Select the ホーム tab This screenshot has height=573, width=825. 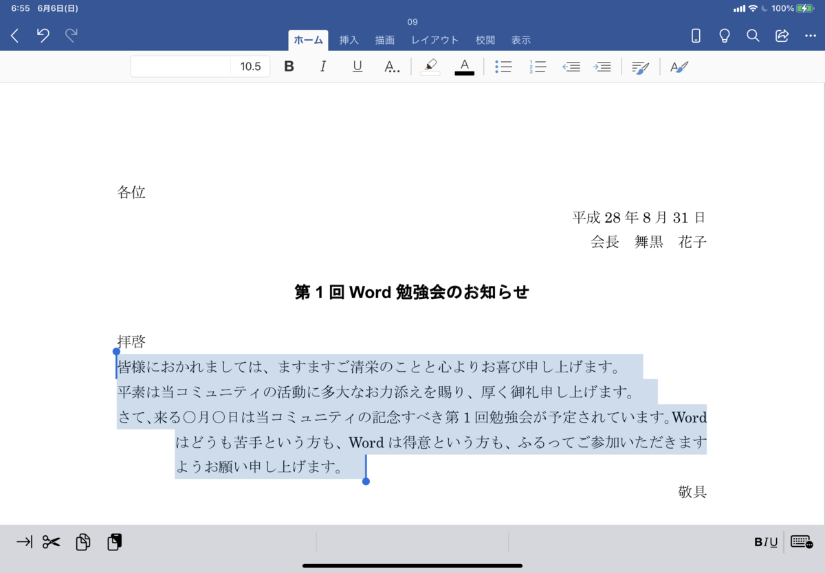point(308,40)
